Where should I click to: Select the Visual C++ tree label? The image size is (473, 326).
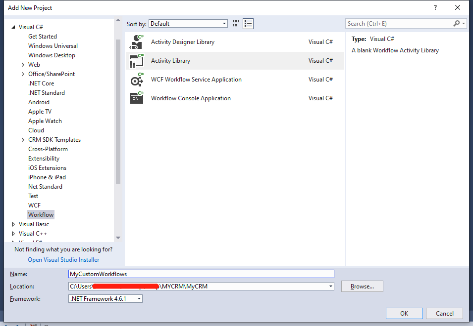[x=33, y=234]
